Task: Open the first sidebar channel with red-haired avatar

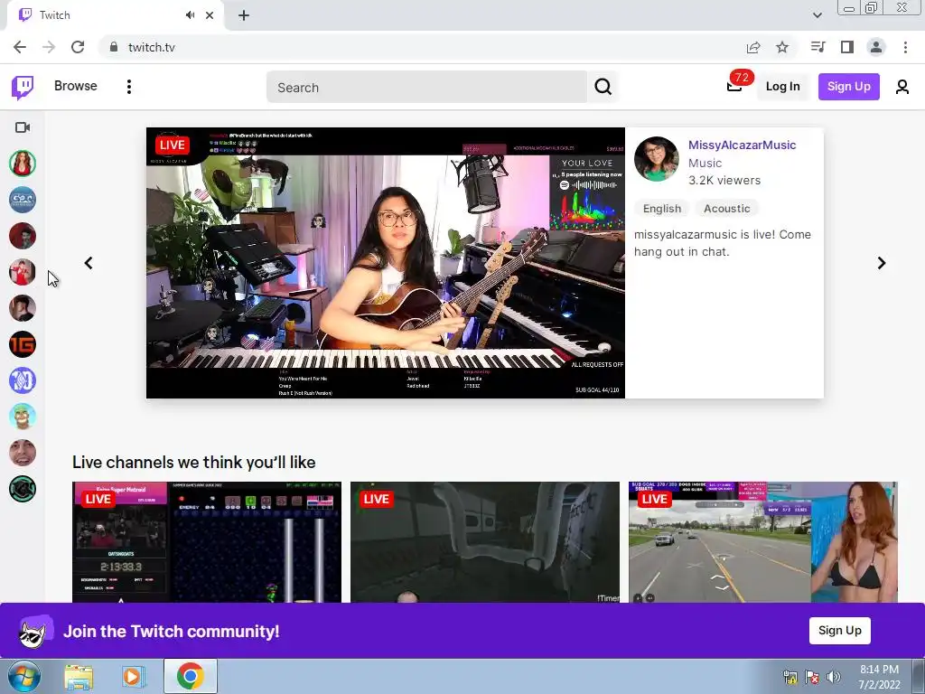Action: (23, 164)
